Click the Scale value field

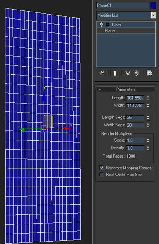click(135, 140)
